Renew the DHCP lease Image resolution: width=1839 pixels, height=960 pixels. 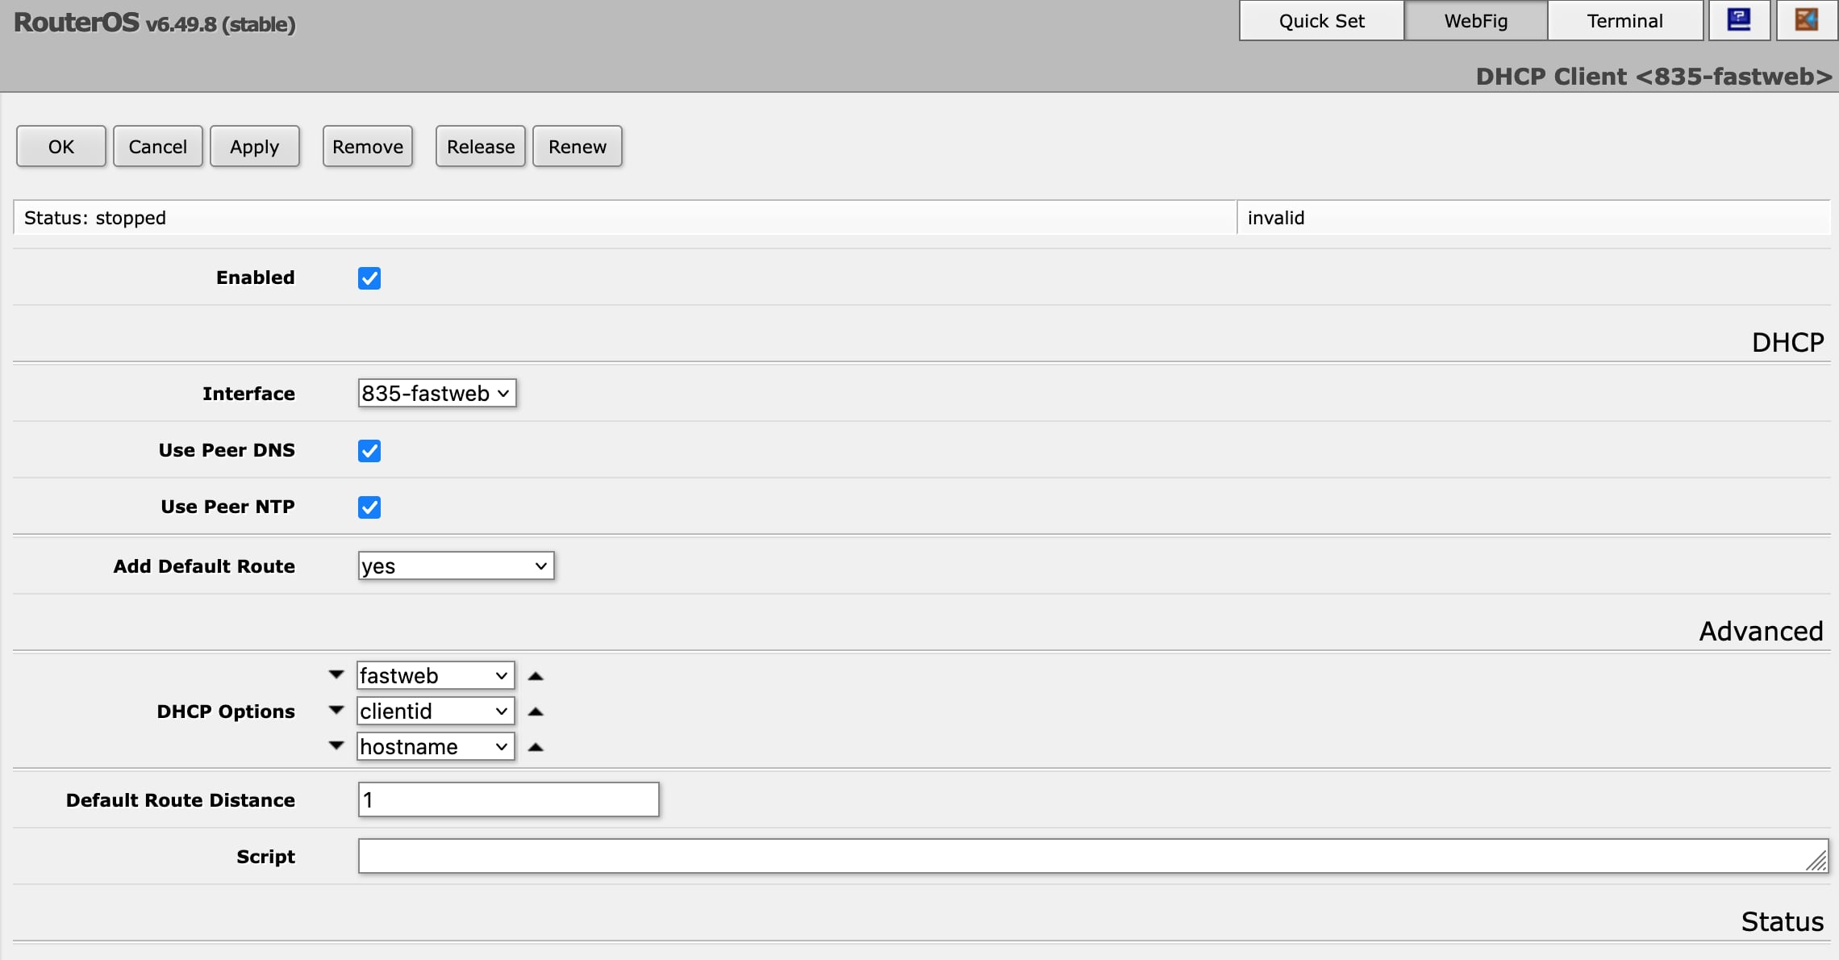click(x=578, y=147)
